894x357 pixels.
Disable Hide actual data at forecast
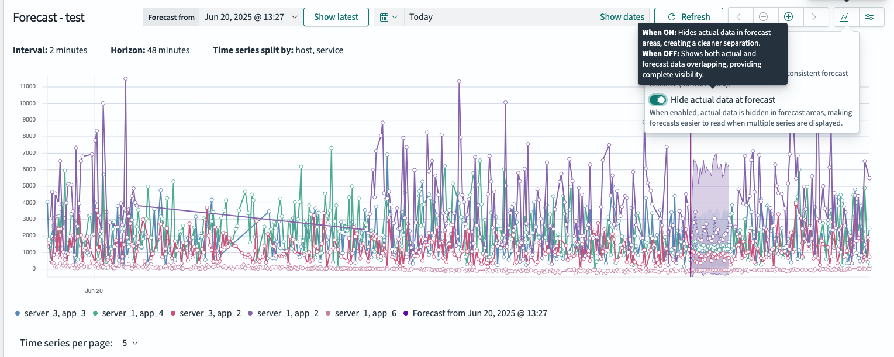[x=658, y=100]
